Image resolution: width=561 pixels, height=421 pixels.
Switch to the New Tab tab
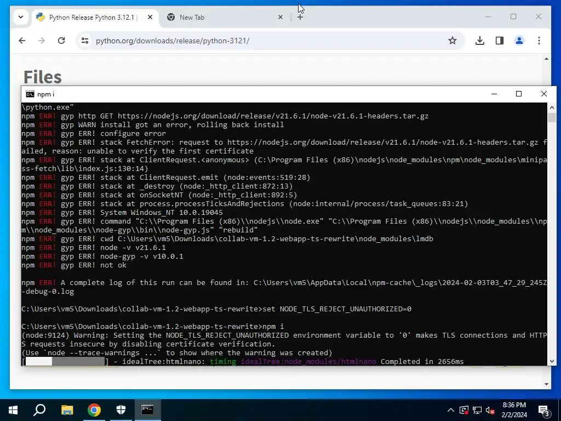click(x=225, y=18)
